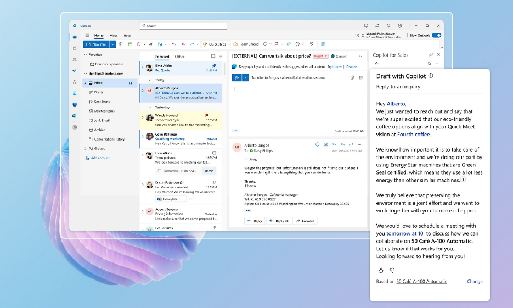The image size is (513, 308).
Task: Click the Sweep broom icon in ribbon
Action: [x=151, y=44]
